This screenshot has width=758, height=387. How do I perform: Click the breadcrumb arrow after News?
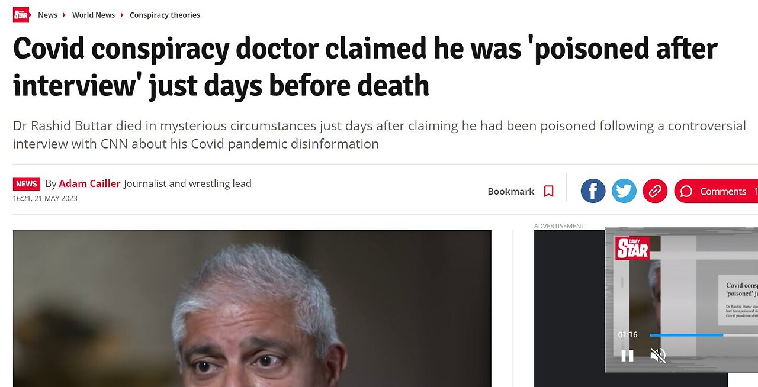coord(65,15)
